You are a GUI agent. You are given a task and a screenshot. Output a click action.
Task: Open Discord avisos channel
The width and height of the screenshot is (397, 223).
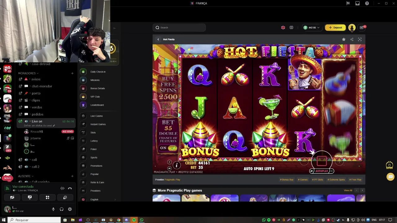(45, 79)
